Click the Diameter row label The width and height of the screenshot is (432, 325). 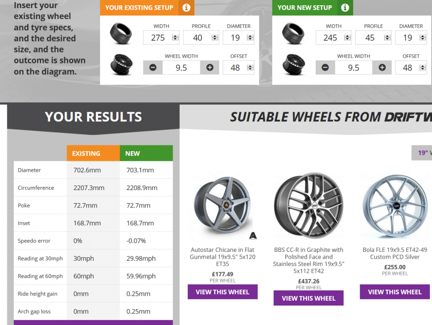click(29, 170)
